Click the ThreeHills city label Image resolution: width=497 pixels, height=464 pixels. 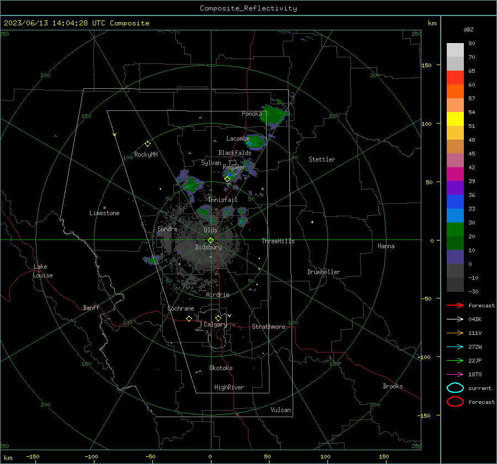pos(278,241)
